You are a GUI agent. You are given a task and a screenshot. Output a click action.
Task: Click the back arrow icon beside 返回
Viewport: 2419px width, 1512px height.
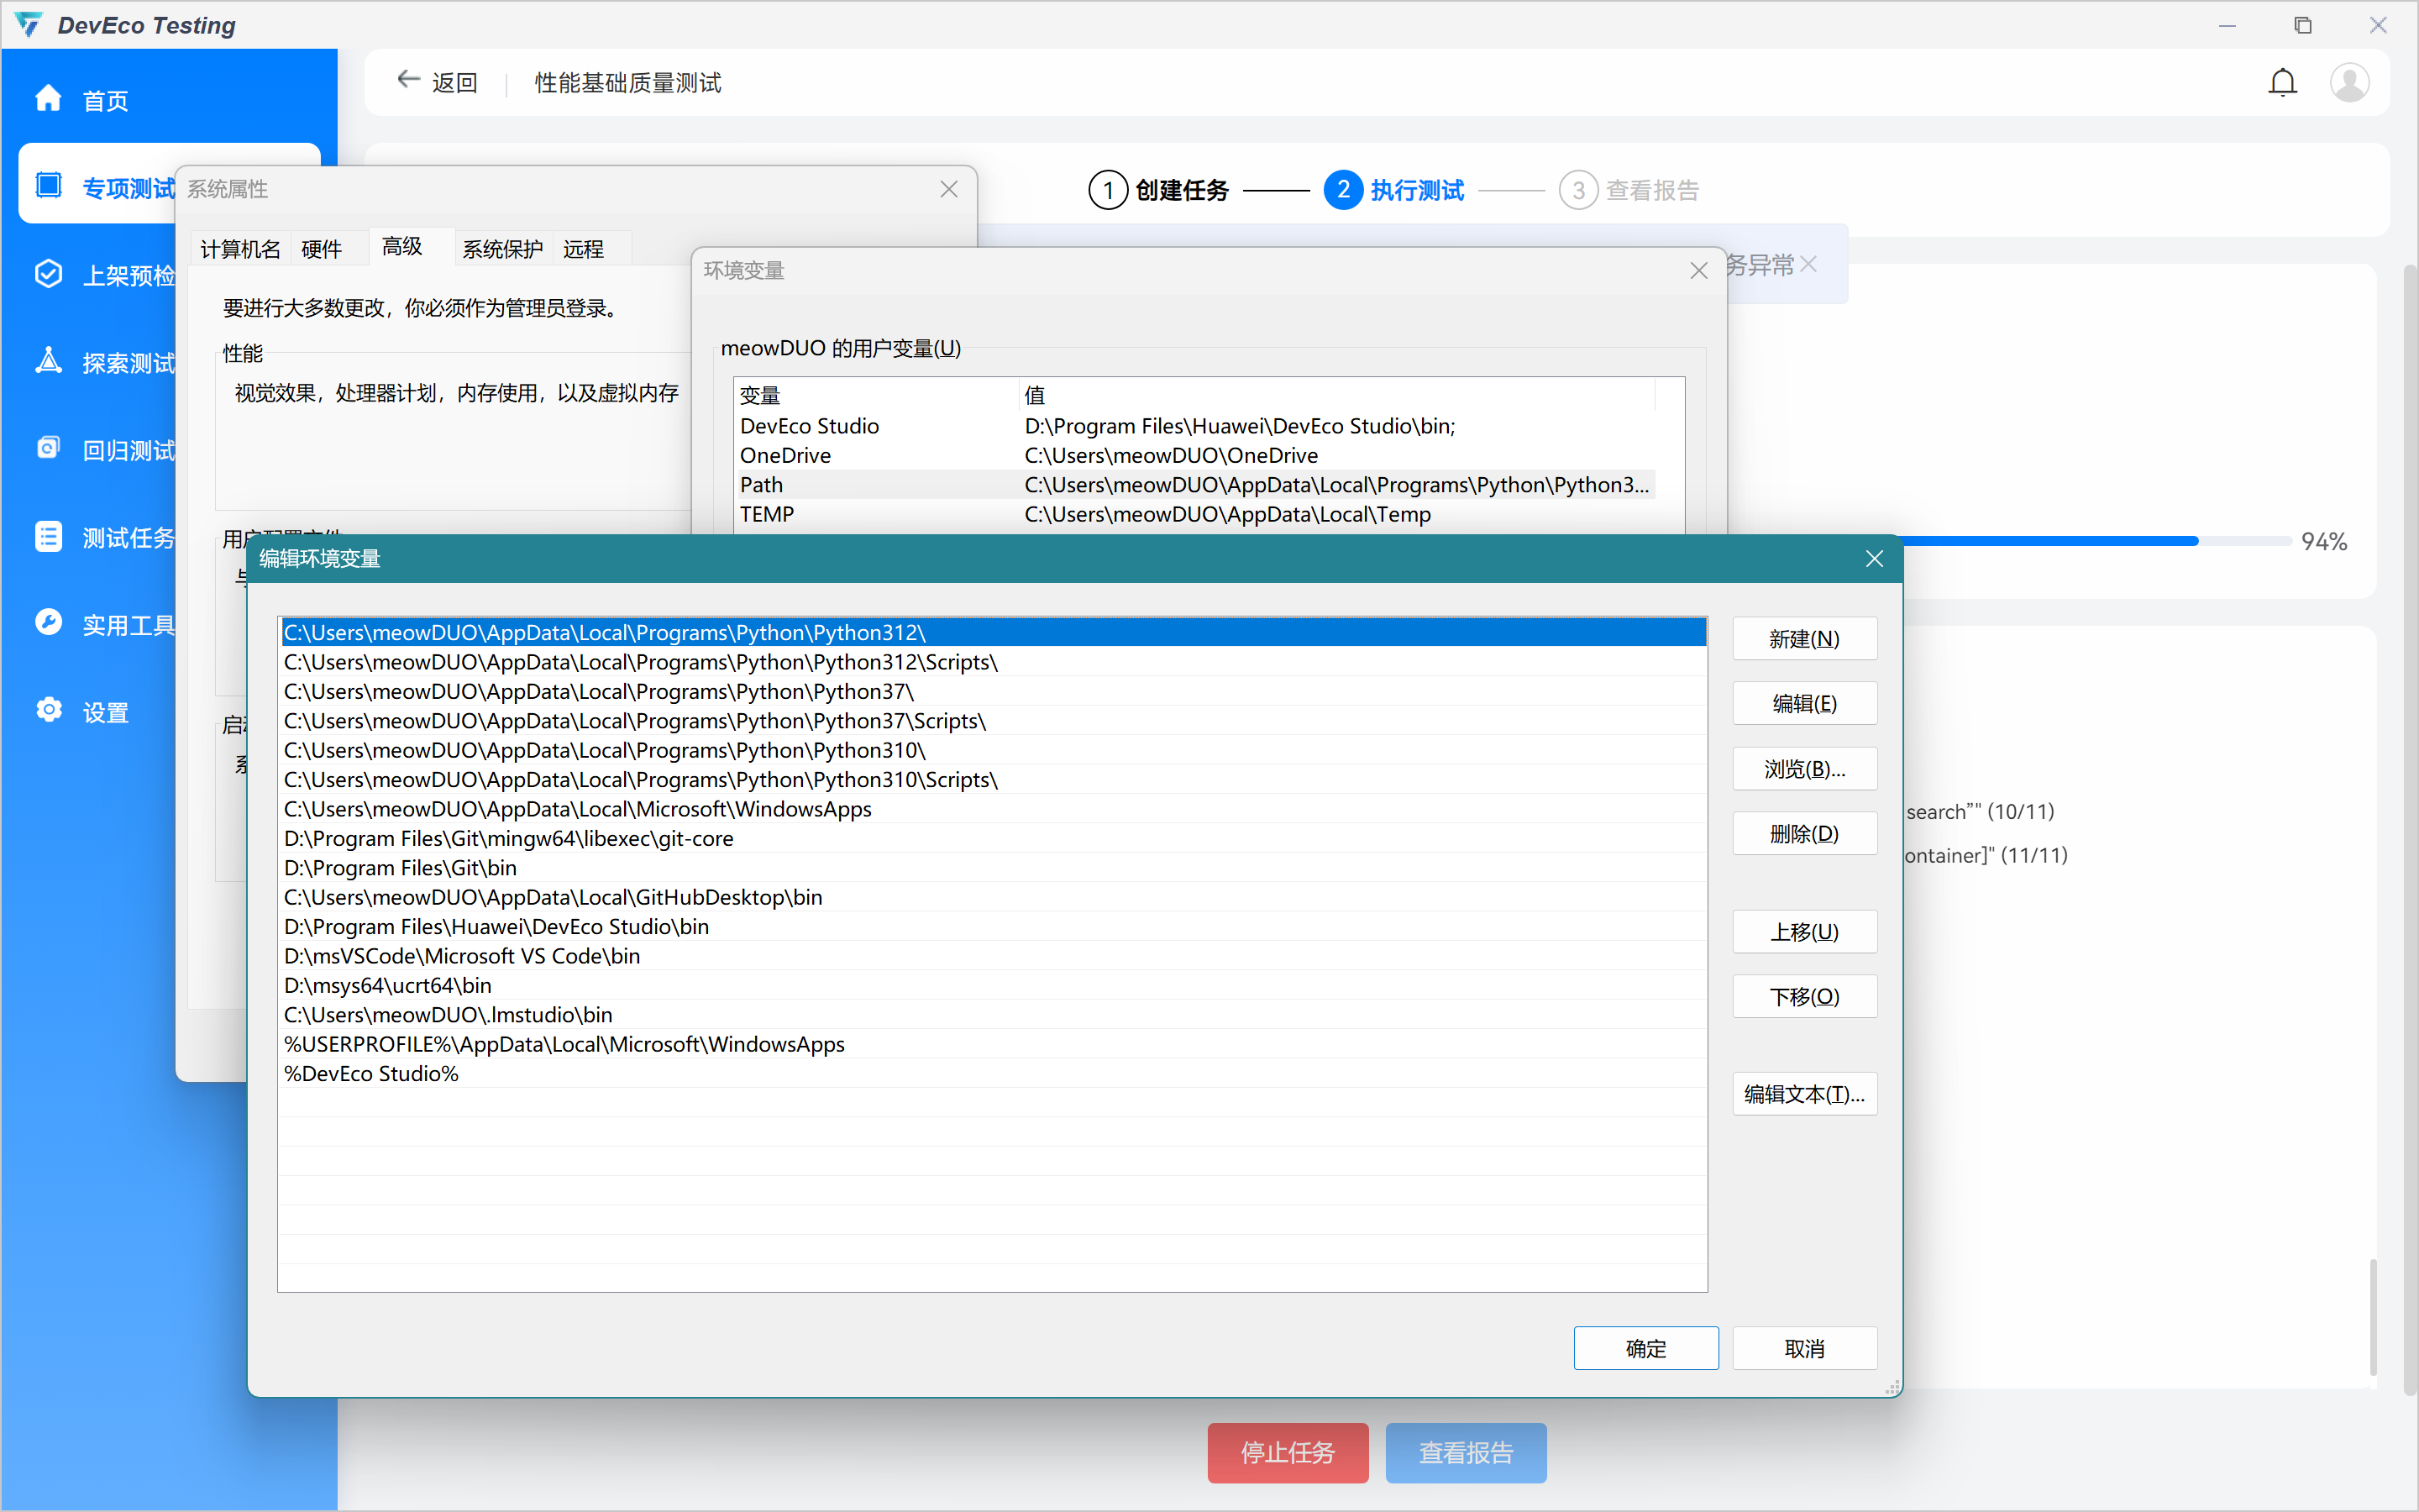point(408,80)
